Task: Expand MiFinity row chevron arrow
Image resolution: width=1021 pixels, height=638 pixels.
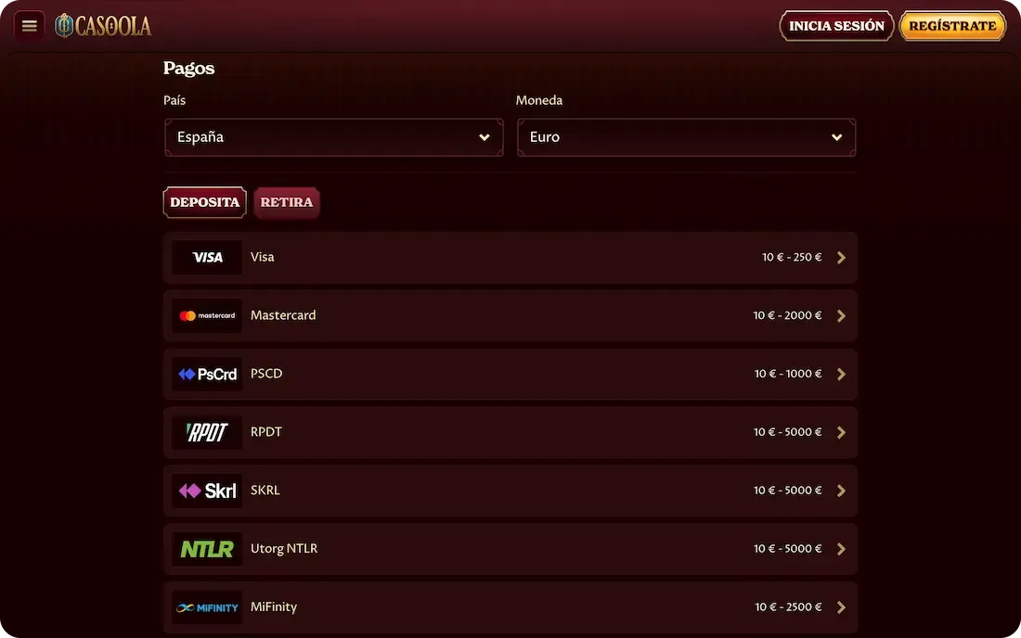Action: coord(841,607)
